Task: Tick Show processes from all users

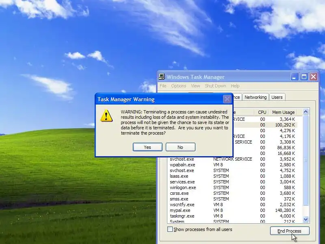Action: point(170,229)
